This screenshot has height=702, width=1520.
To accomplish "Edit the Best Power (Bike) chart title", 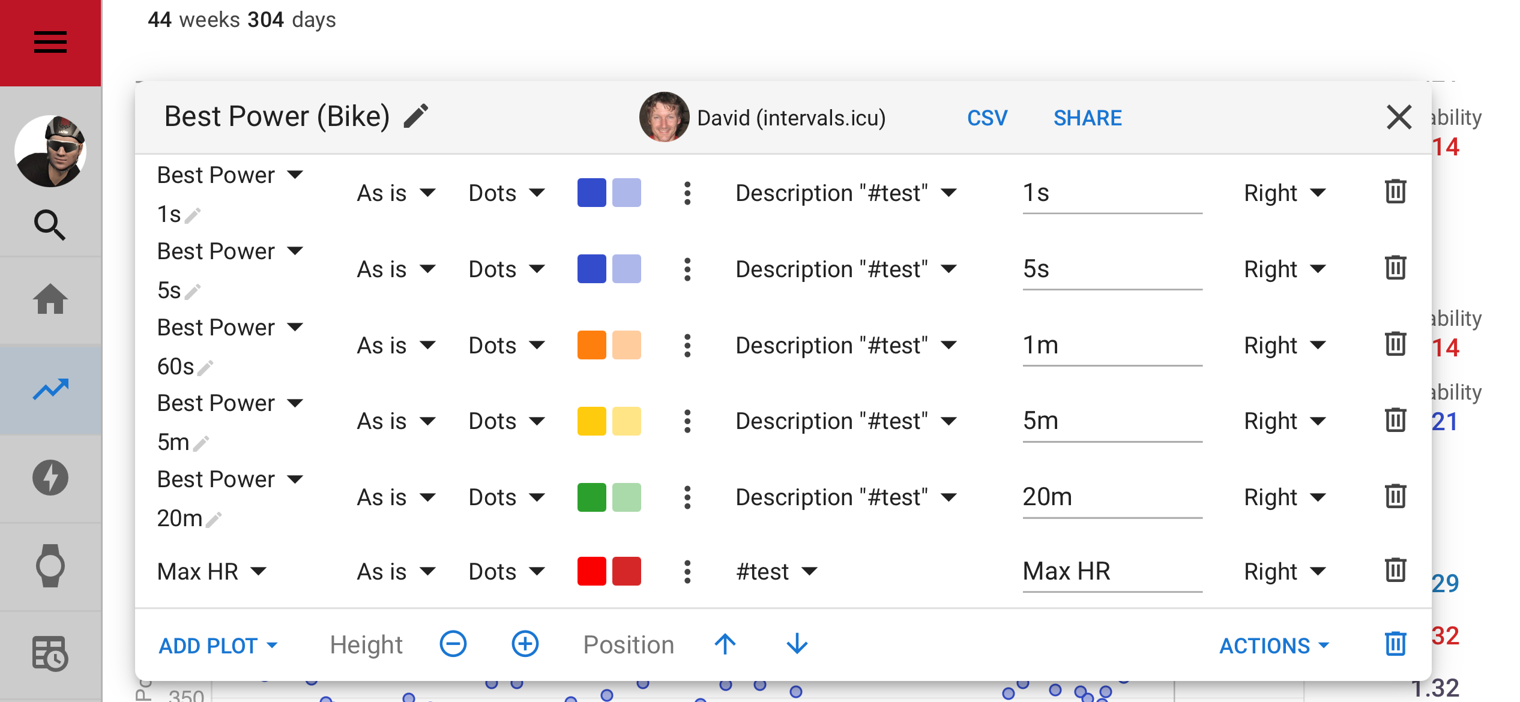I will (x=416, y=116).
